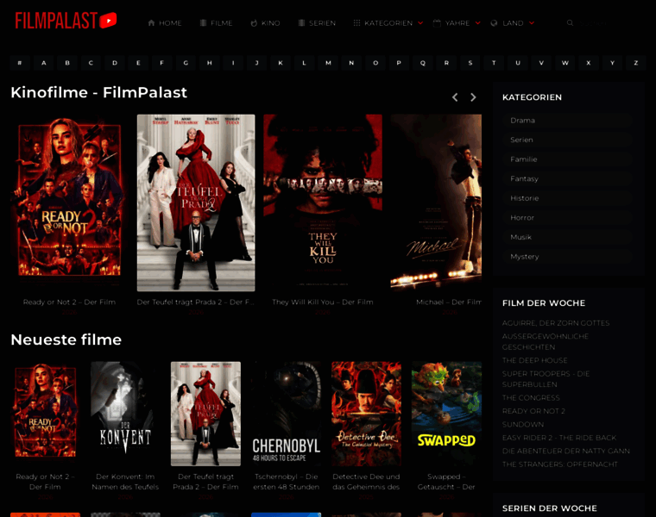656x517 pixels.
Task: Filter movies by the # symbol
Action: pos(20,63)
